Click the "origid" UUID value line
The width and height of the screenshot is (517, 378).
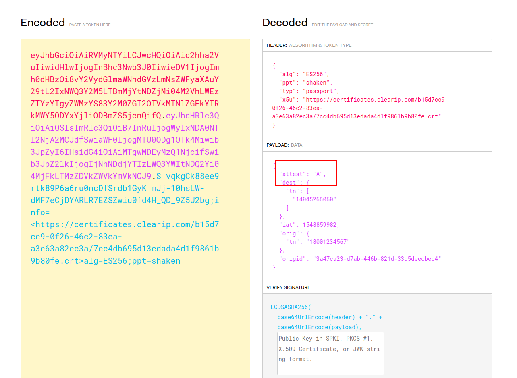[x=360, y=259]
